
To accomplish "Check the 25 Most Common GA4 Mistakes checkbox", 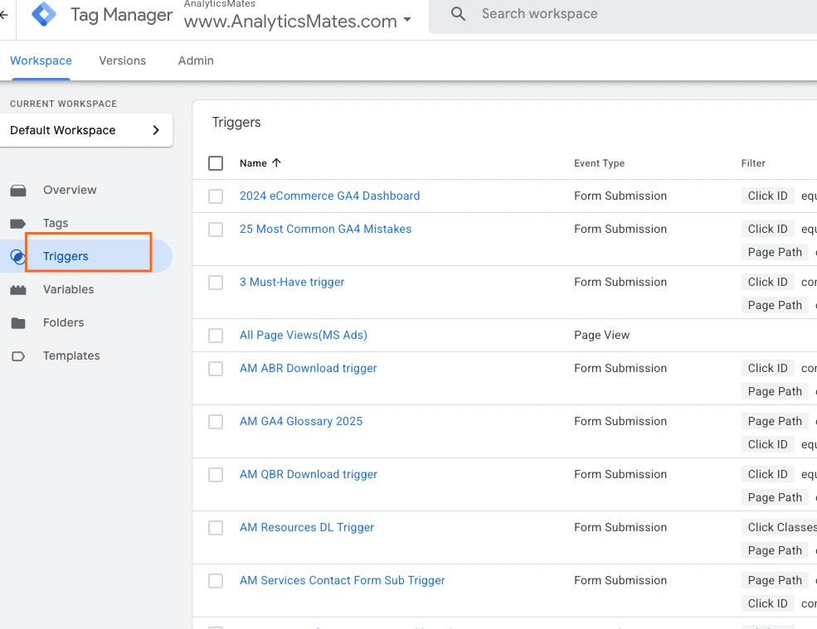I will (x=216, y=230).
